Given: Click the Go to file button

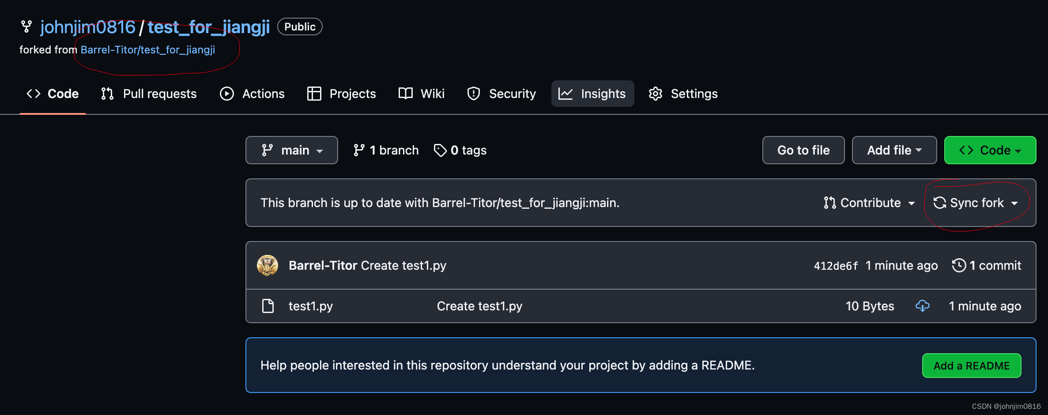Looking at the screenshot, I should click(803, 150).
